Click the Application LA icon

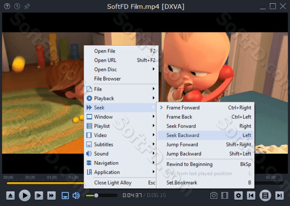tap(89, 172)
